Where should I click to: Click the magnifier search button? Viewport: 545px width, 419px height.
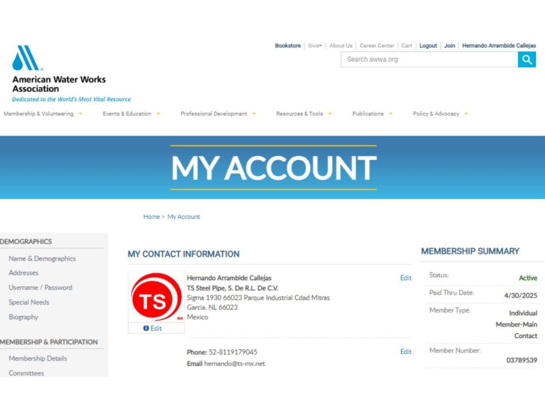pos(526,59)
